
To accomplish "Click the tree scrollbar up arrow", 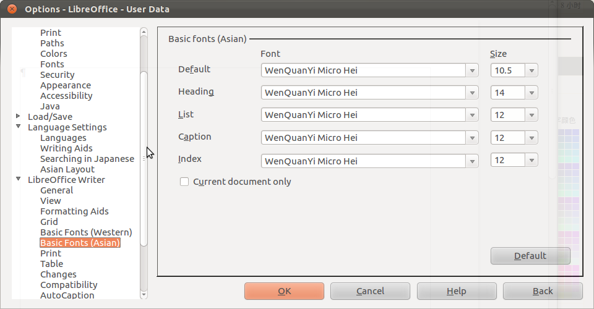I will (144, 32).
